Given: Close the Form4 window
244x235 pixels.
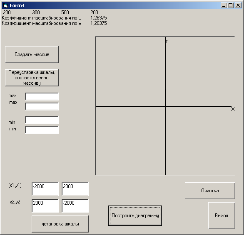Looking at the screenshot, I should pos(238,5).
